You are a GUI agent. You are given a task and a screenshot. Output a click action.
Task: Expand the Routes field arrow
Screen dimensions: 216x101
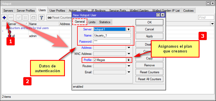[x=129, y=66]
